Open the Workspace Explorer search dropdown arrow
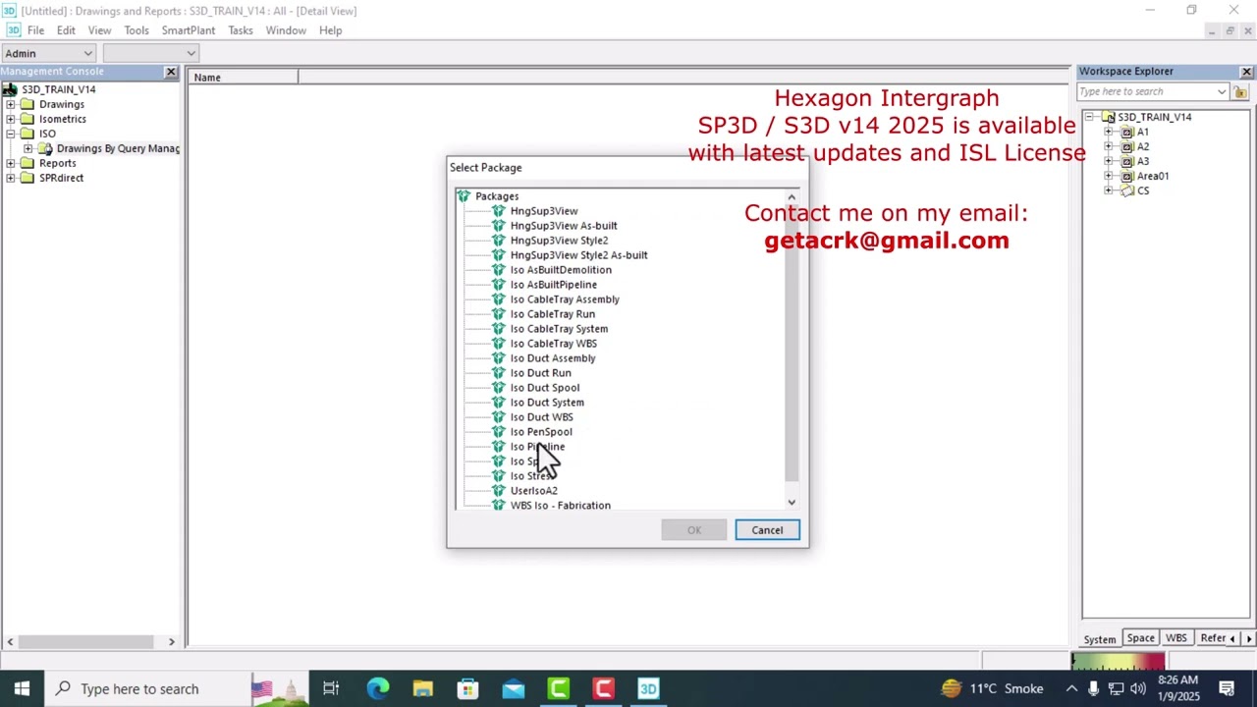The height and width of the screenshot is (707, 1257). (x=1222, y=92)
